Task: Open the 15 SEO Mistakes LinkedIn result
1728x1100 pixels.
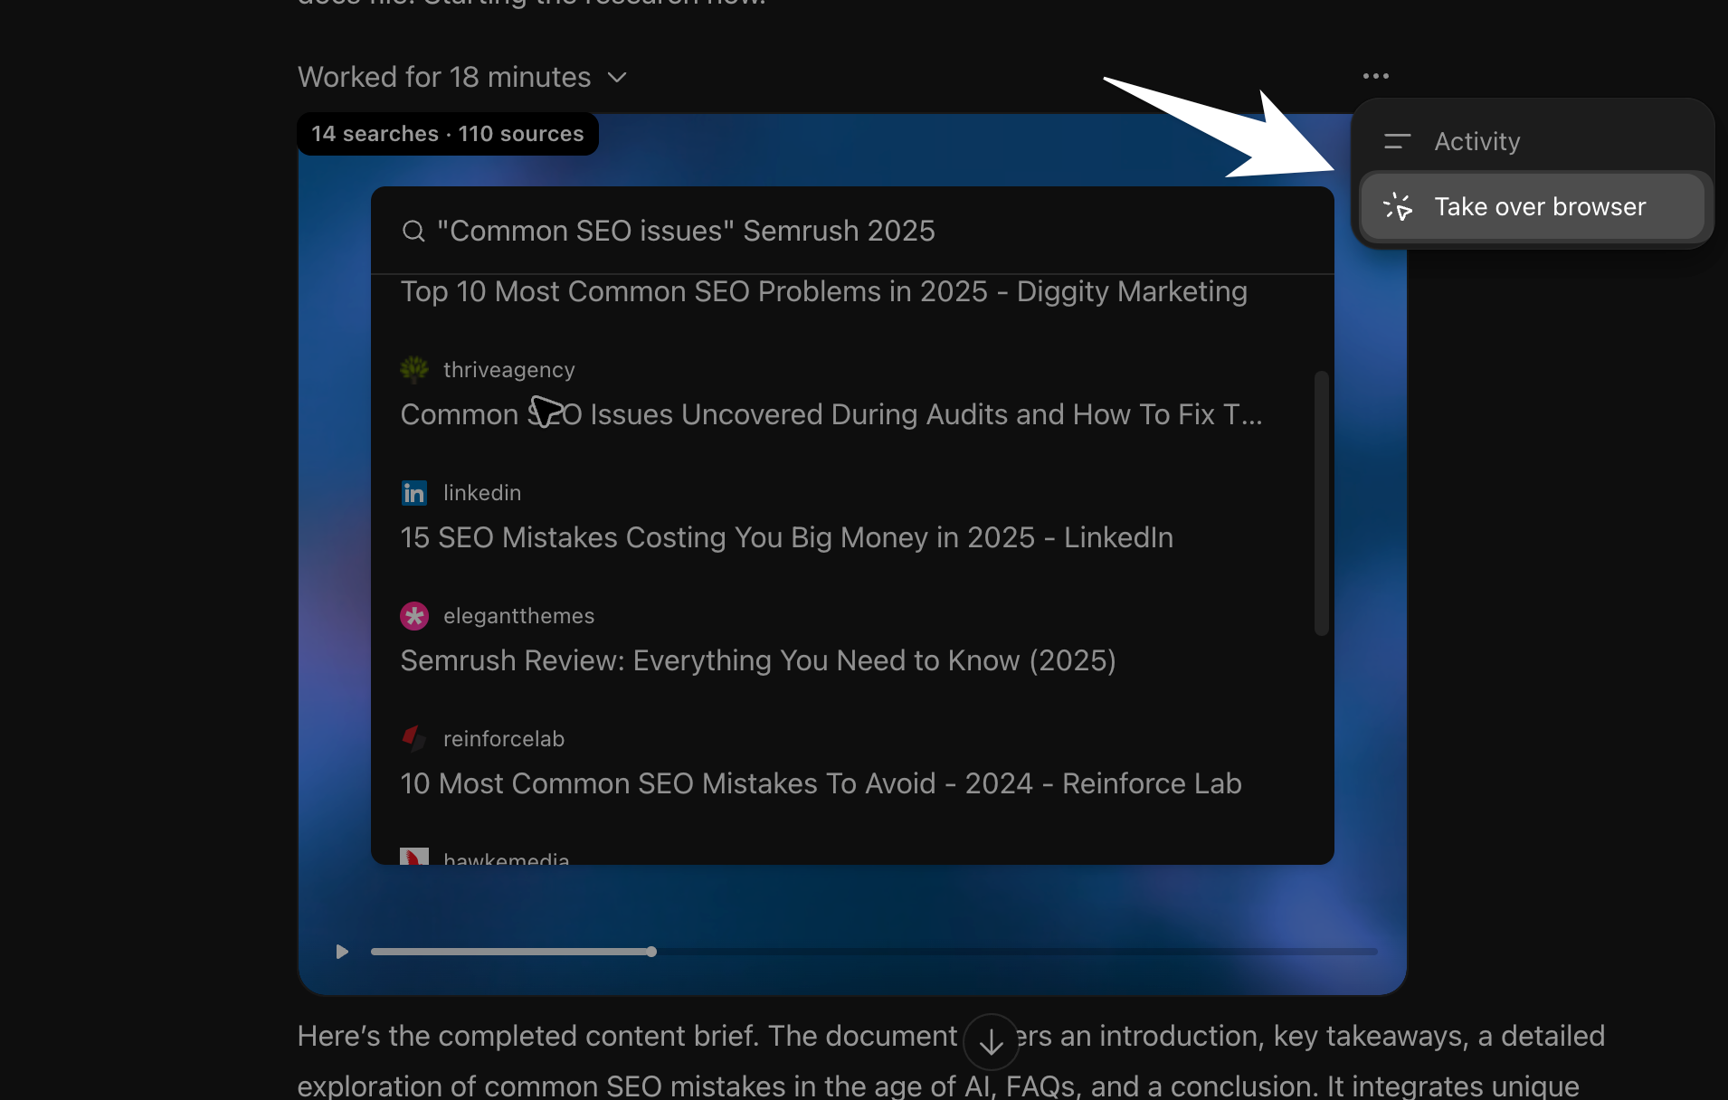Action: pos(786,537)
